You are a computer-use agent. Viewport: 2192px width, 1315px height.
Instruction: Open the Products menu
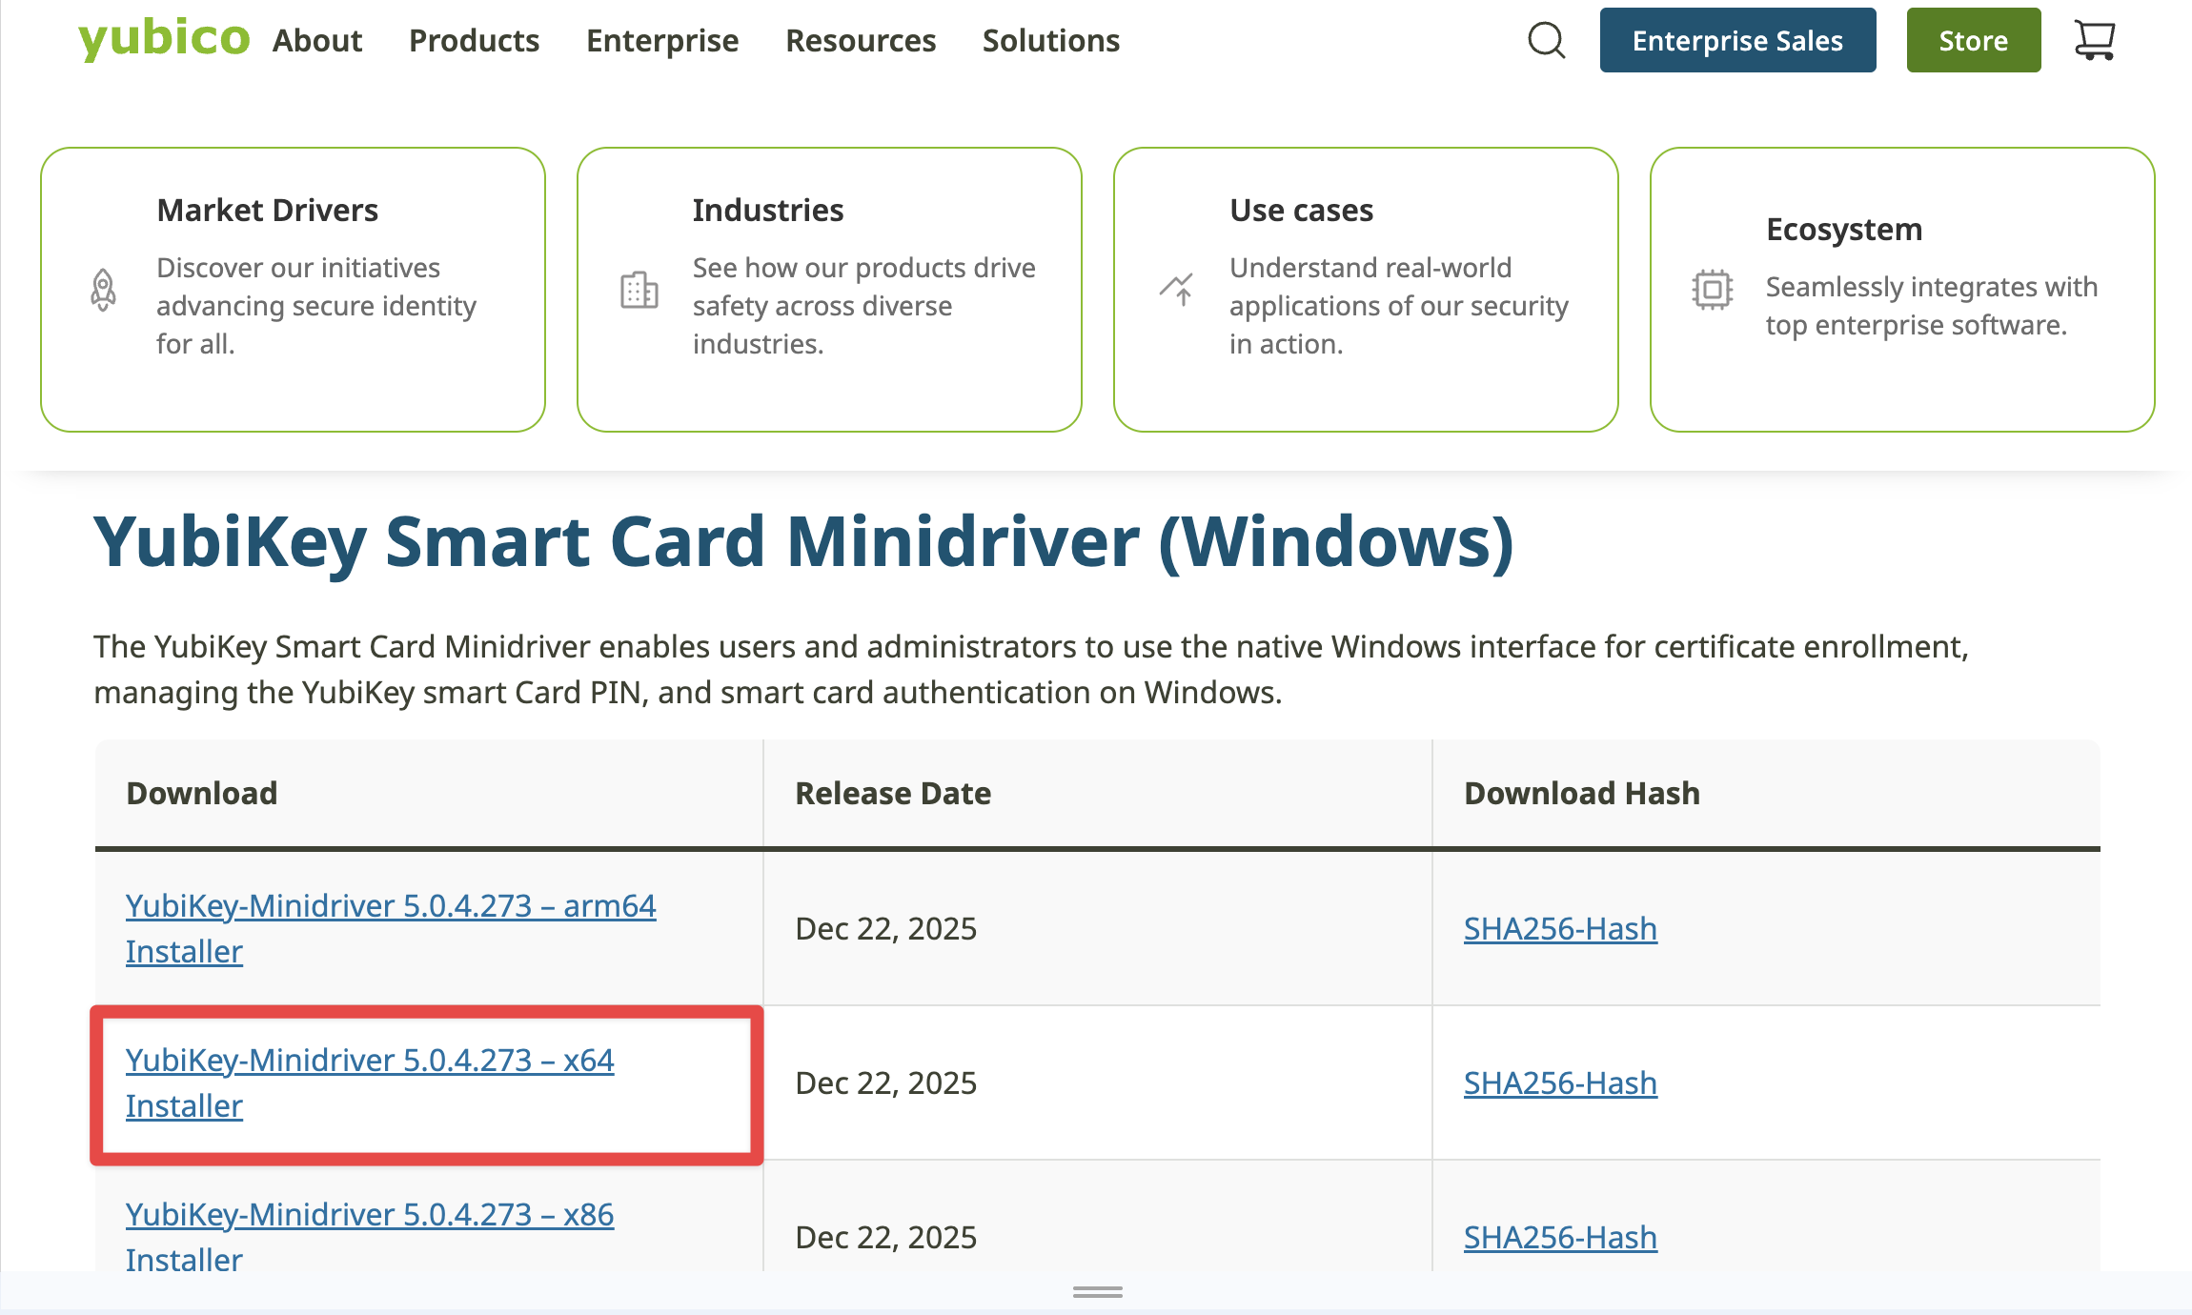tap(475, 41)
